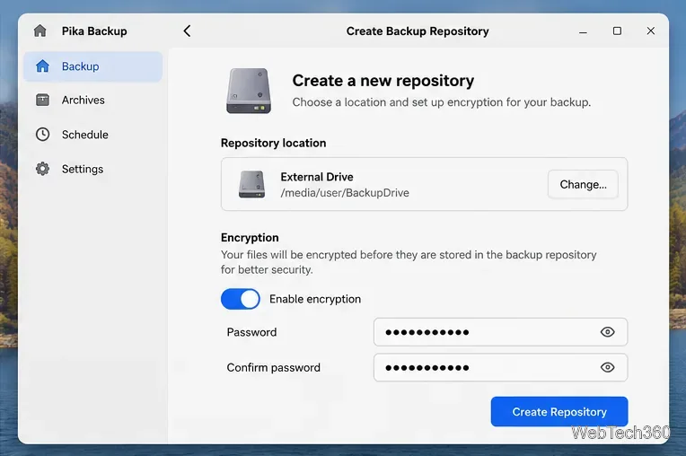Click the Create a new repository heading
Image resolution: width=686 pixels, height=456 pixels.
pyautogui.click(x=383, y=81)
